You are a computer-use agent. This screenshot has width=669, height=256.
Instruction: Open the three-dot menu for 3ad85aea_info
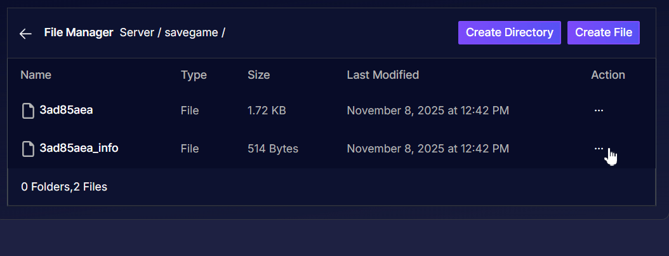click(x=599, y=149)
